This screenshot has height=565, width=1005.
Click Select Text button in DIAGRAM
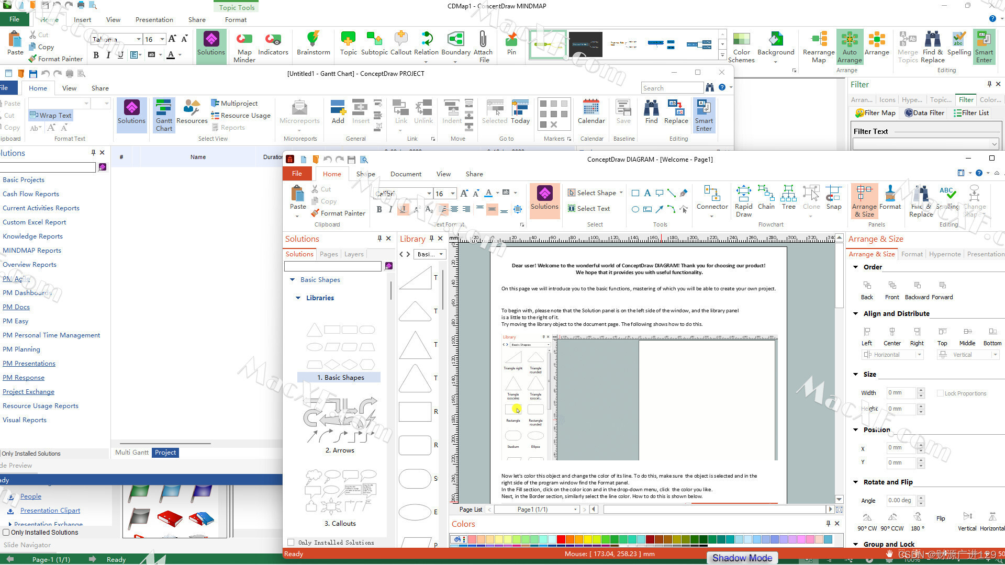coord(588,208)
